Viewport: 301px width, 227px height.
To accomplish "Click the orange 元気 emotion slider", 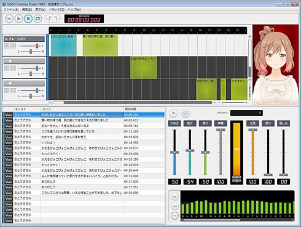I will pyautogui.click(x=252, y=152).
